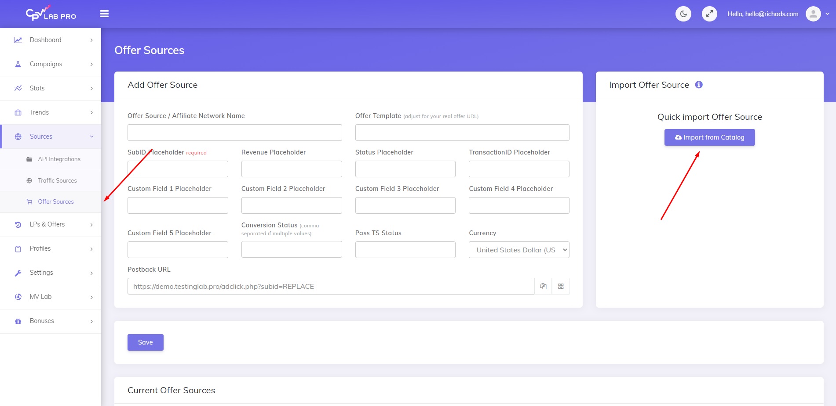
Task: Open the Bonuses menu item
Action: click(x=51, y=321)
